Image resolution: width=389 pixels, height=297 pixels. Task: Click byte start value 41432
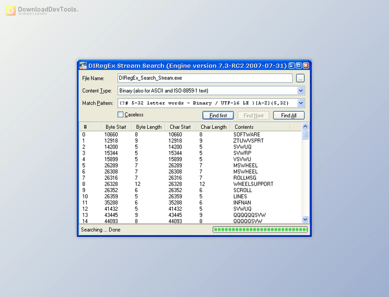[x=111, y=209]
